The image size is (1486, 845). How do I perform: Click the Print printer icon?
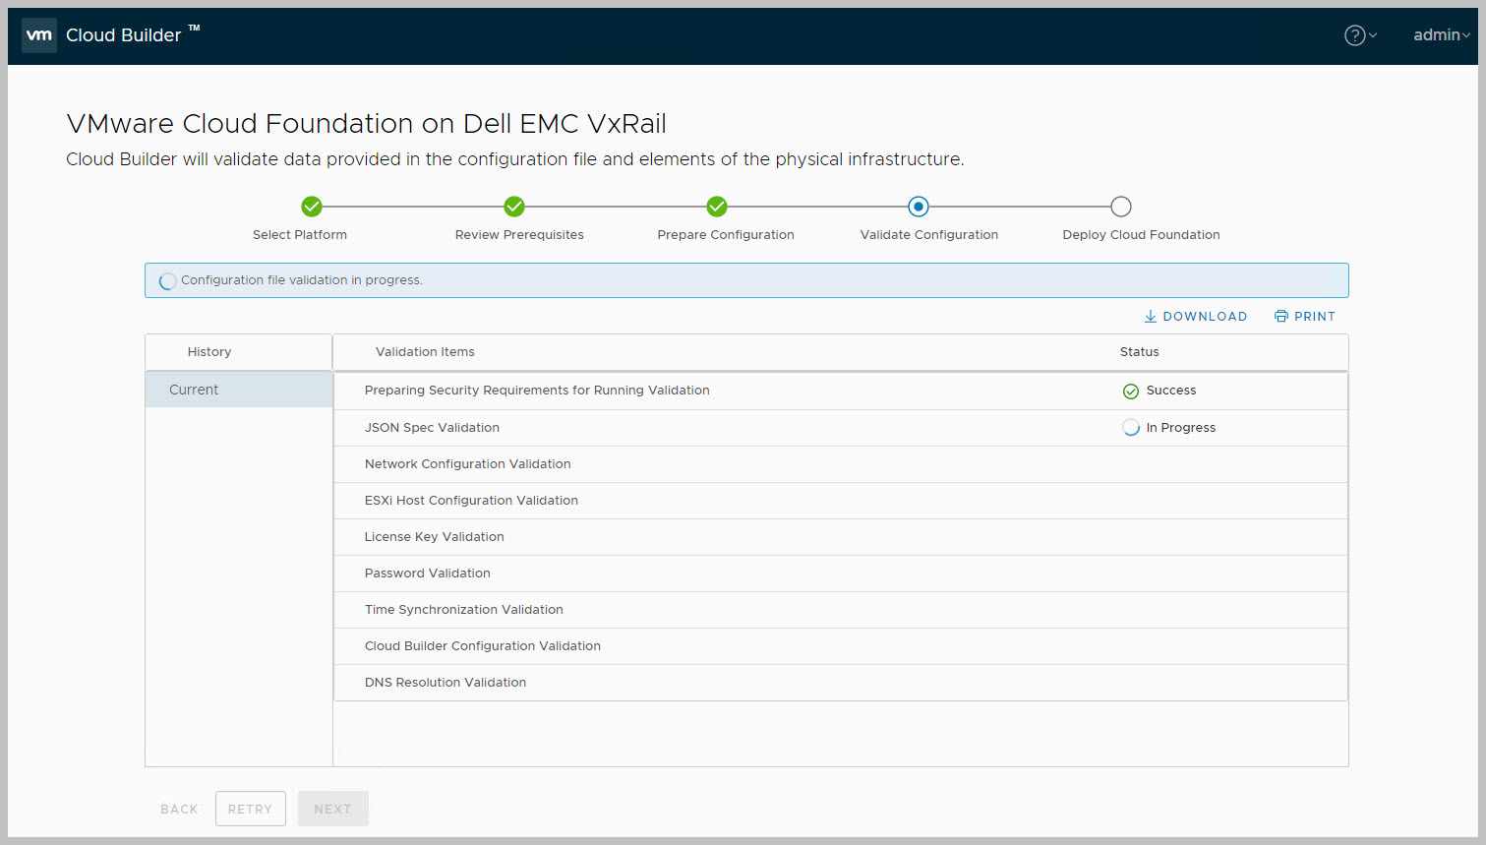click(x=1280, y=317)
